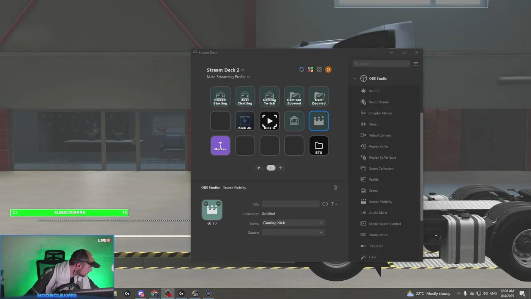This screenshot has height=299, width=531.
Task: Open Stream Deck settings gear
Action: click(319, 69)
